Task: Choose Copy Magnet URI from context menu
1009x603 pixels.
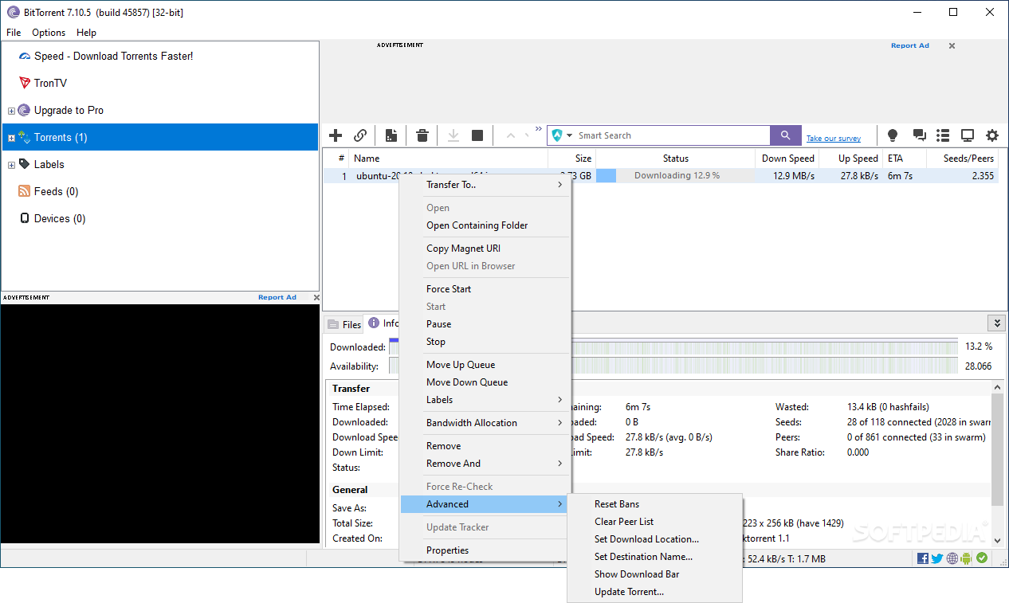Action: tap(485, 249)
